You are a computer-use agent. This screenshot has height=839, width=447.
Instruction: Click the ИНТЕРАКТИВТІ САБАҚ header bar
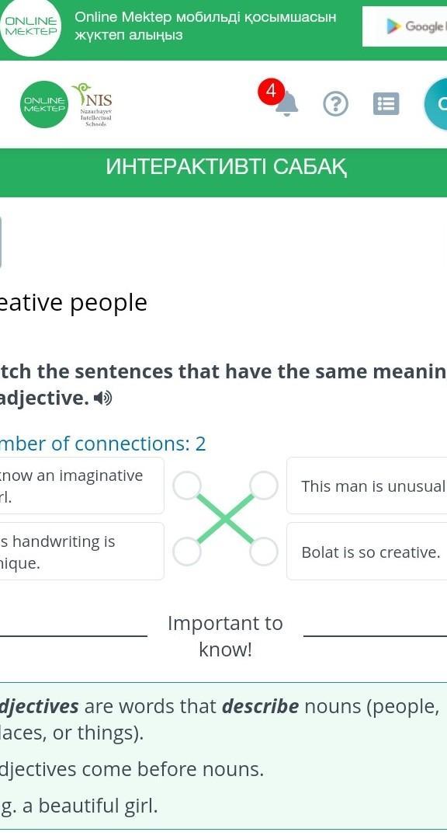(223, 168)
